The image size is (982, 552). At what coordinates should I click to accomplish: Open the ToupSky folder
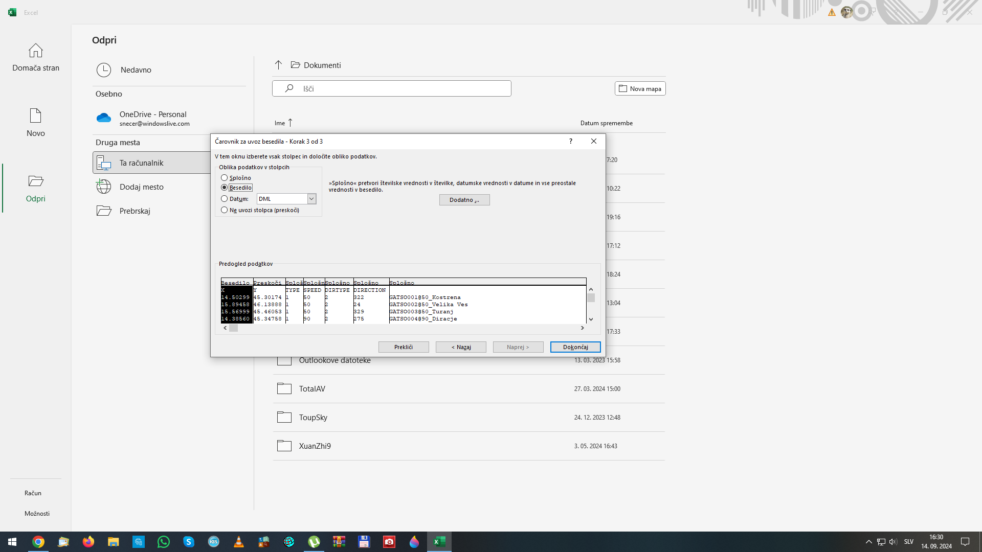point(468,418)
